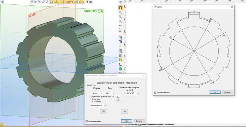Click the 'Длина вала' label
Screen dimensions: 246x127
[96, 99]
